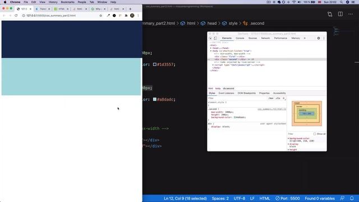Toggle the .hov element state panel
This screenshot has width=359, height=202.
click(x=271, y=98)
